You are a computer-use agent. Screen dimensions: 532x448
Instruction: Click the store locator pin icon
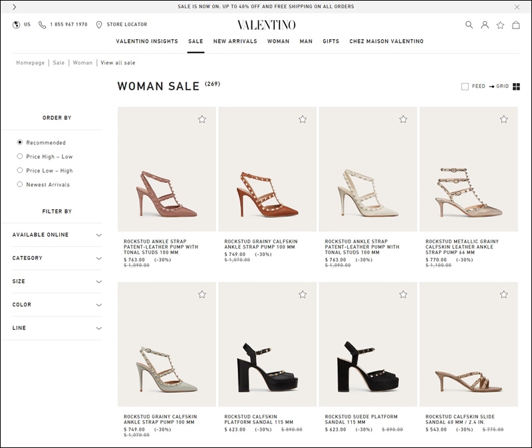click(x=98, y=25)
